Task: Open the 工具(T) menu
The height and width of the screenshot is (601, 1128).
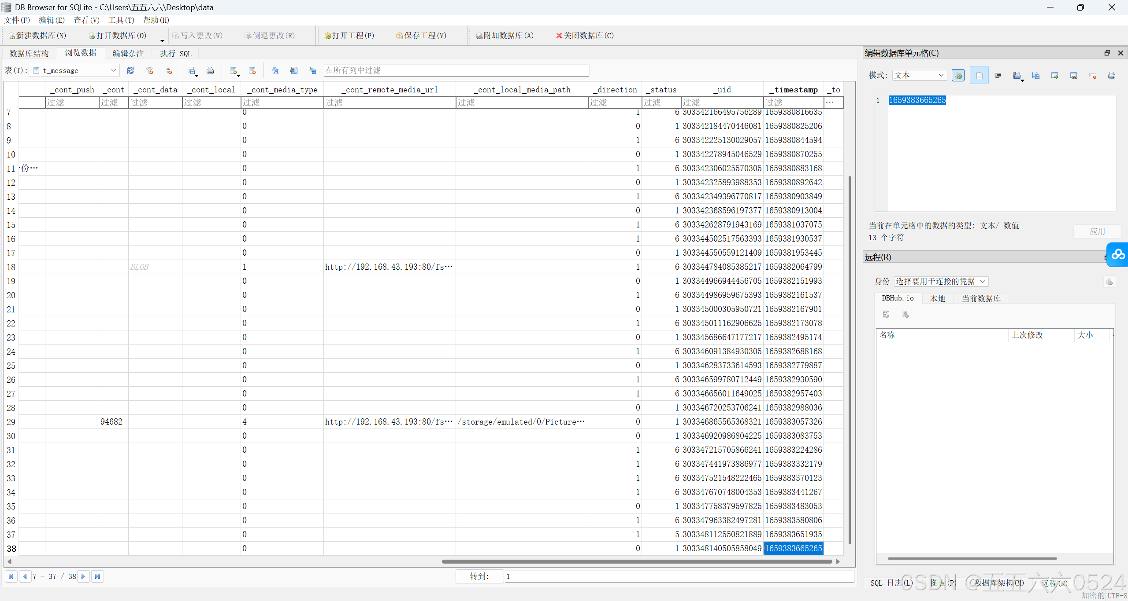Action: tap(121, 20)
